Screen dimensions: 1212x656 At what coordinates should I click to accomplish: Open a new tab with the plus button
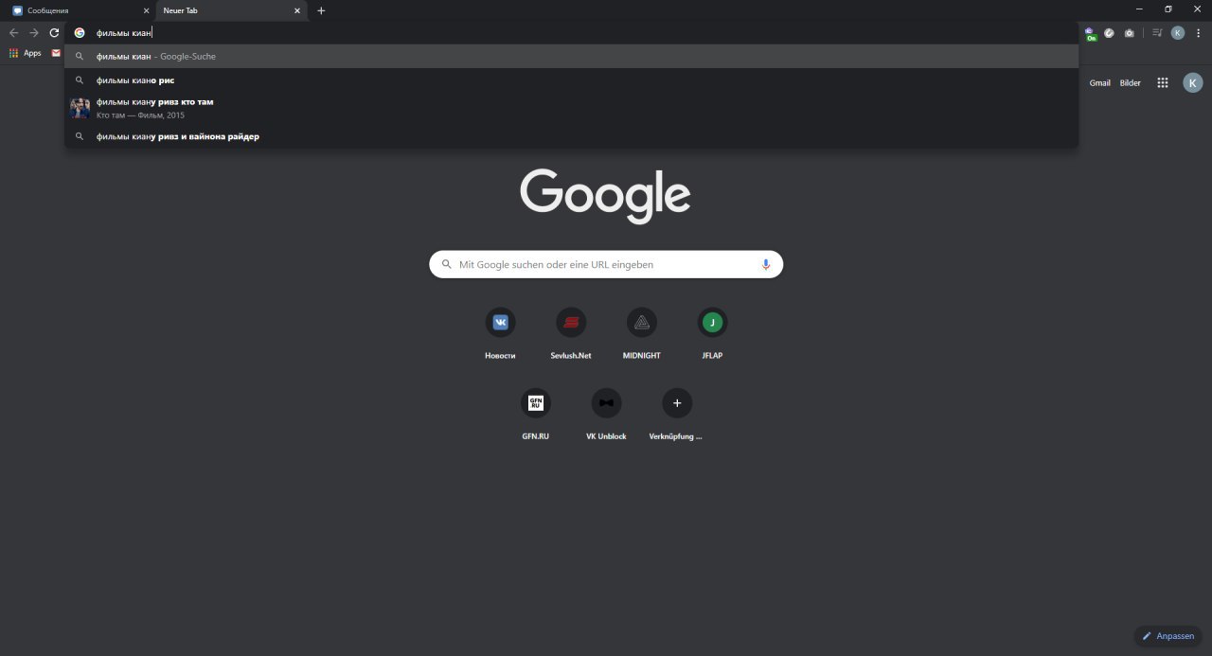point(321,10)
